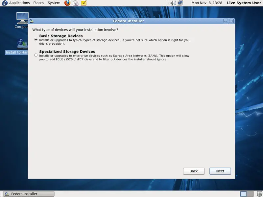The height and width of the screenshot is (197, 263).
Task: Click the Basic Storage Devices heading
Action: tap(61, 36)
